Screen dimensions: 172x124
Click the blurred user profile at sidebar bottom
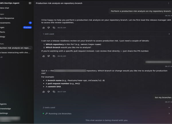click(x=10, y=119)
